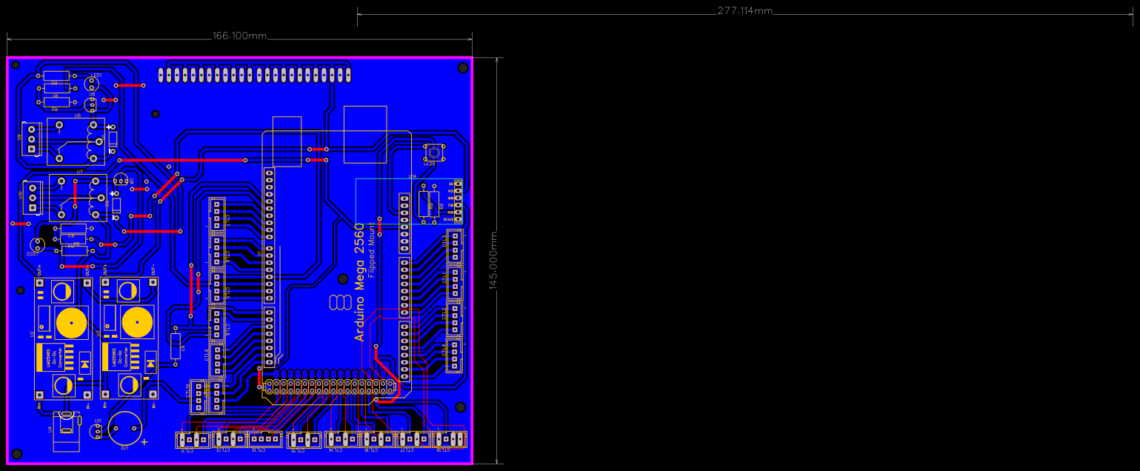
Task: Toggle the EN pin pad on U14
Action: [x=458, y=184]
